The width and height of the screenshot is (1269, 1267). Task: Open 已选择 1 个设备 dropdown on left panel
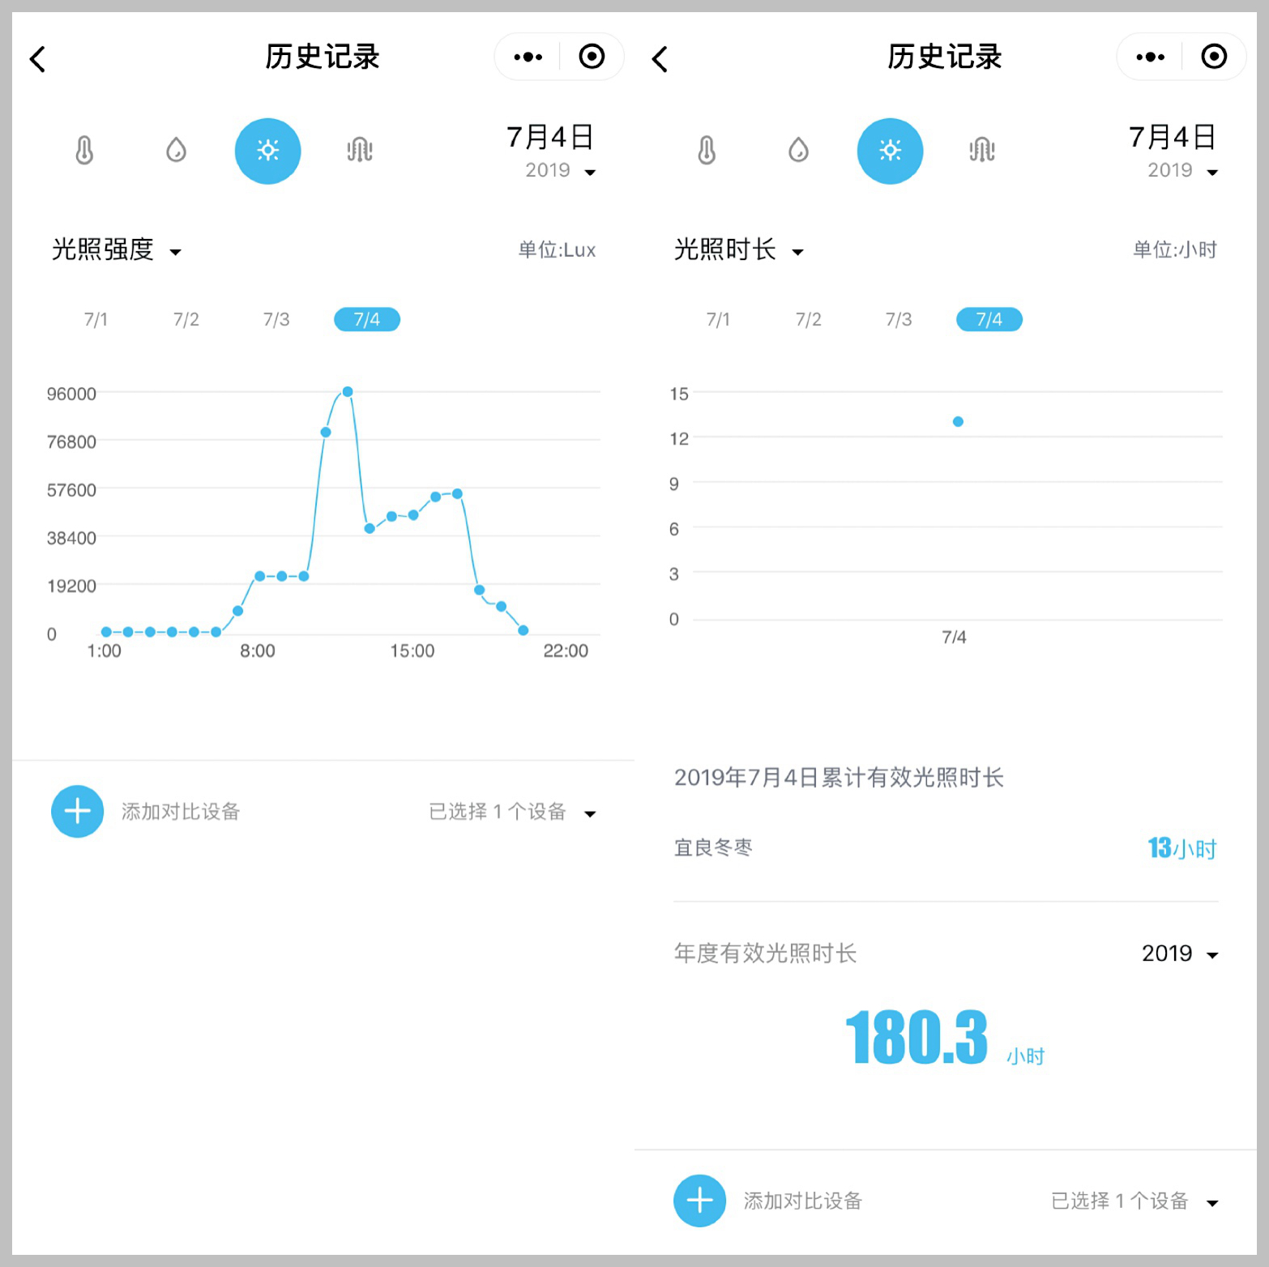coord(512,812)
